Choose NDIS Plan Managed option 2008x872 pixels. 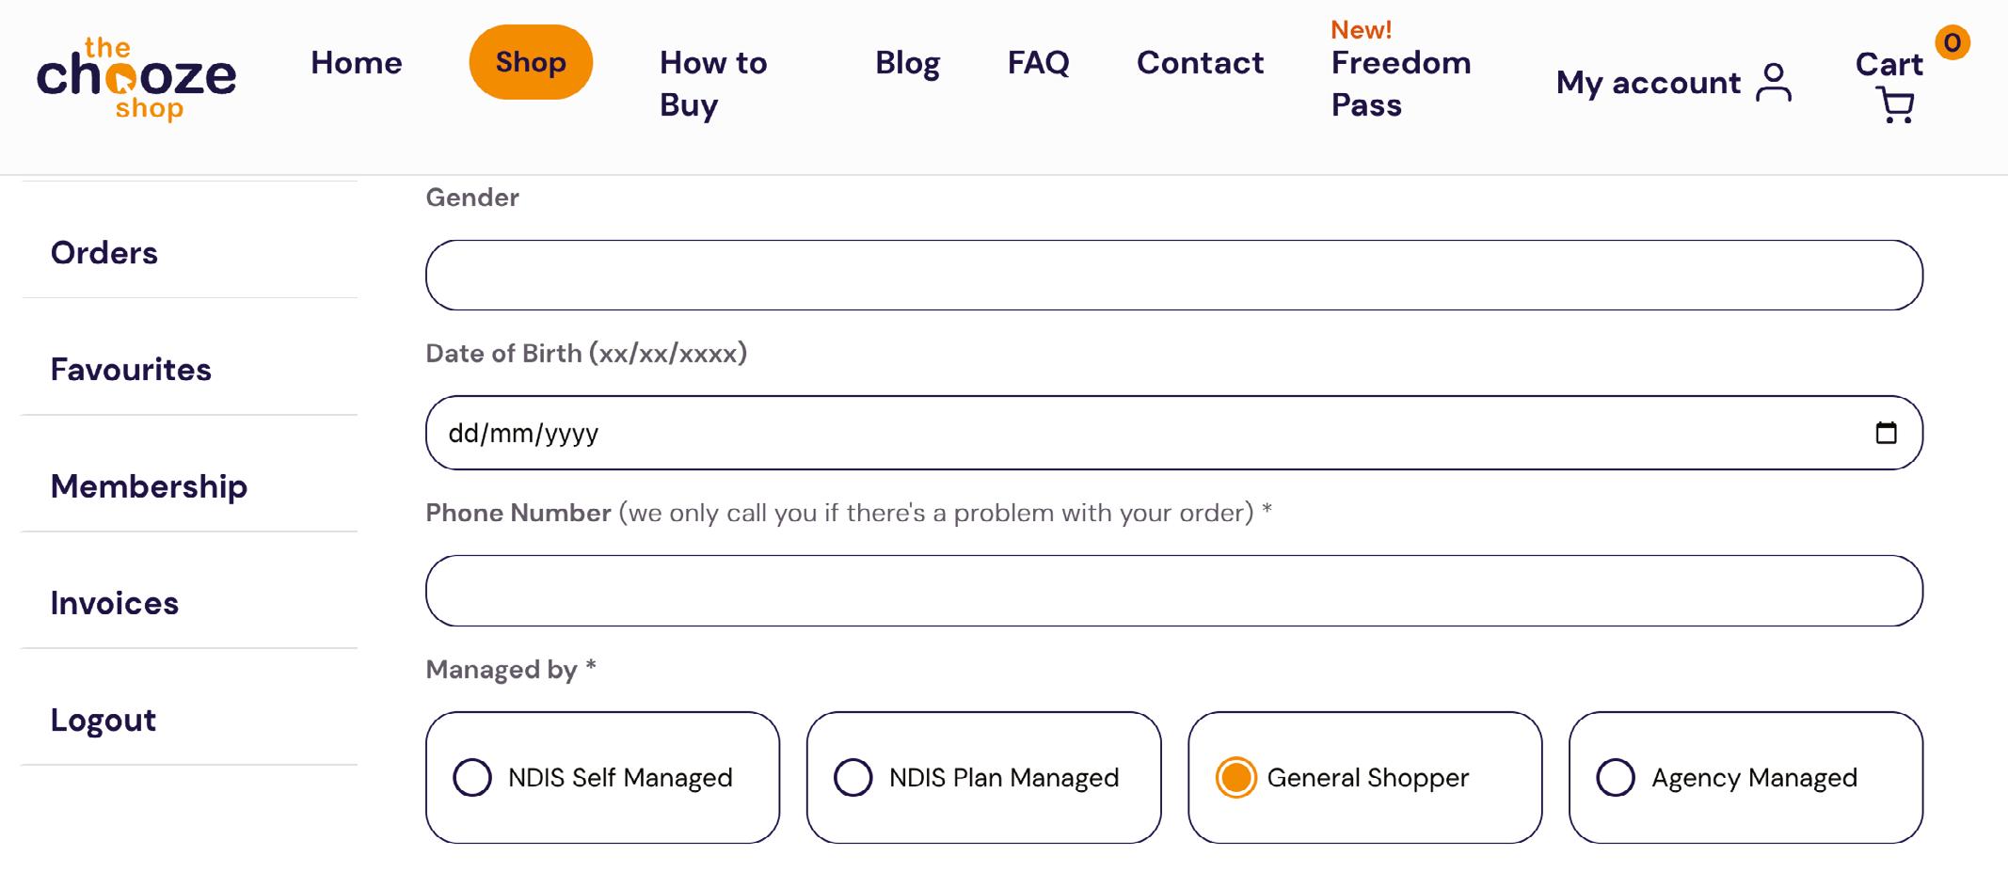853,778
